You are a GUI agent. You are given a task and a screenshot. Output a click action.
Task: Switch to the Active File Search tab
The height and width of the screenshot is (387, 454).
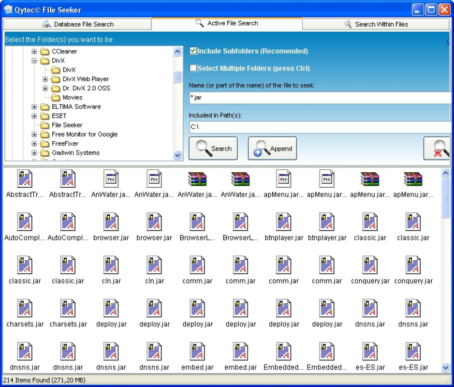point(227,23)
